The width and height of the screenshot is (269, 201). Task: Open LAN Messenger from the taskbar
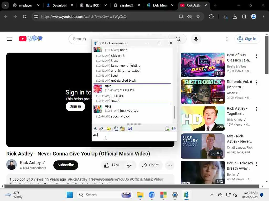(186, 195)
